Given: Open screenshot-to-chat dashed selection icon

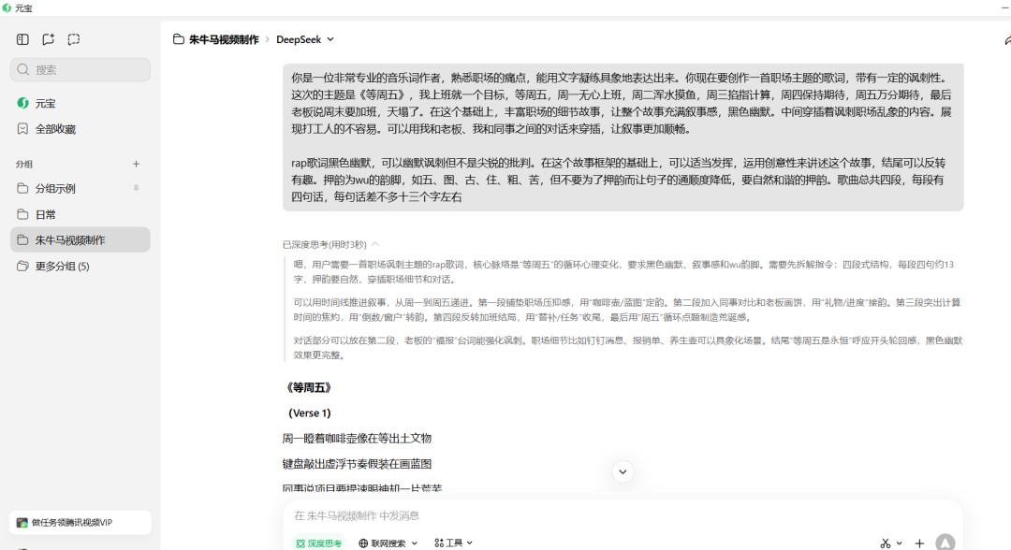Looking at the screenshot, I should tap(74, 39).
